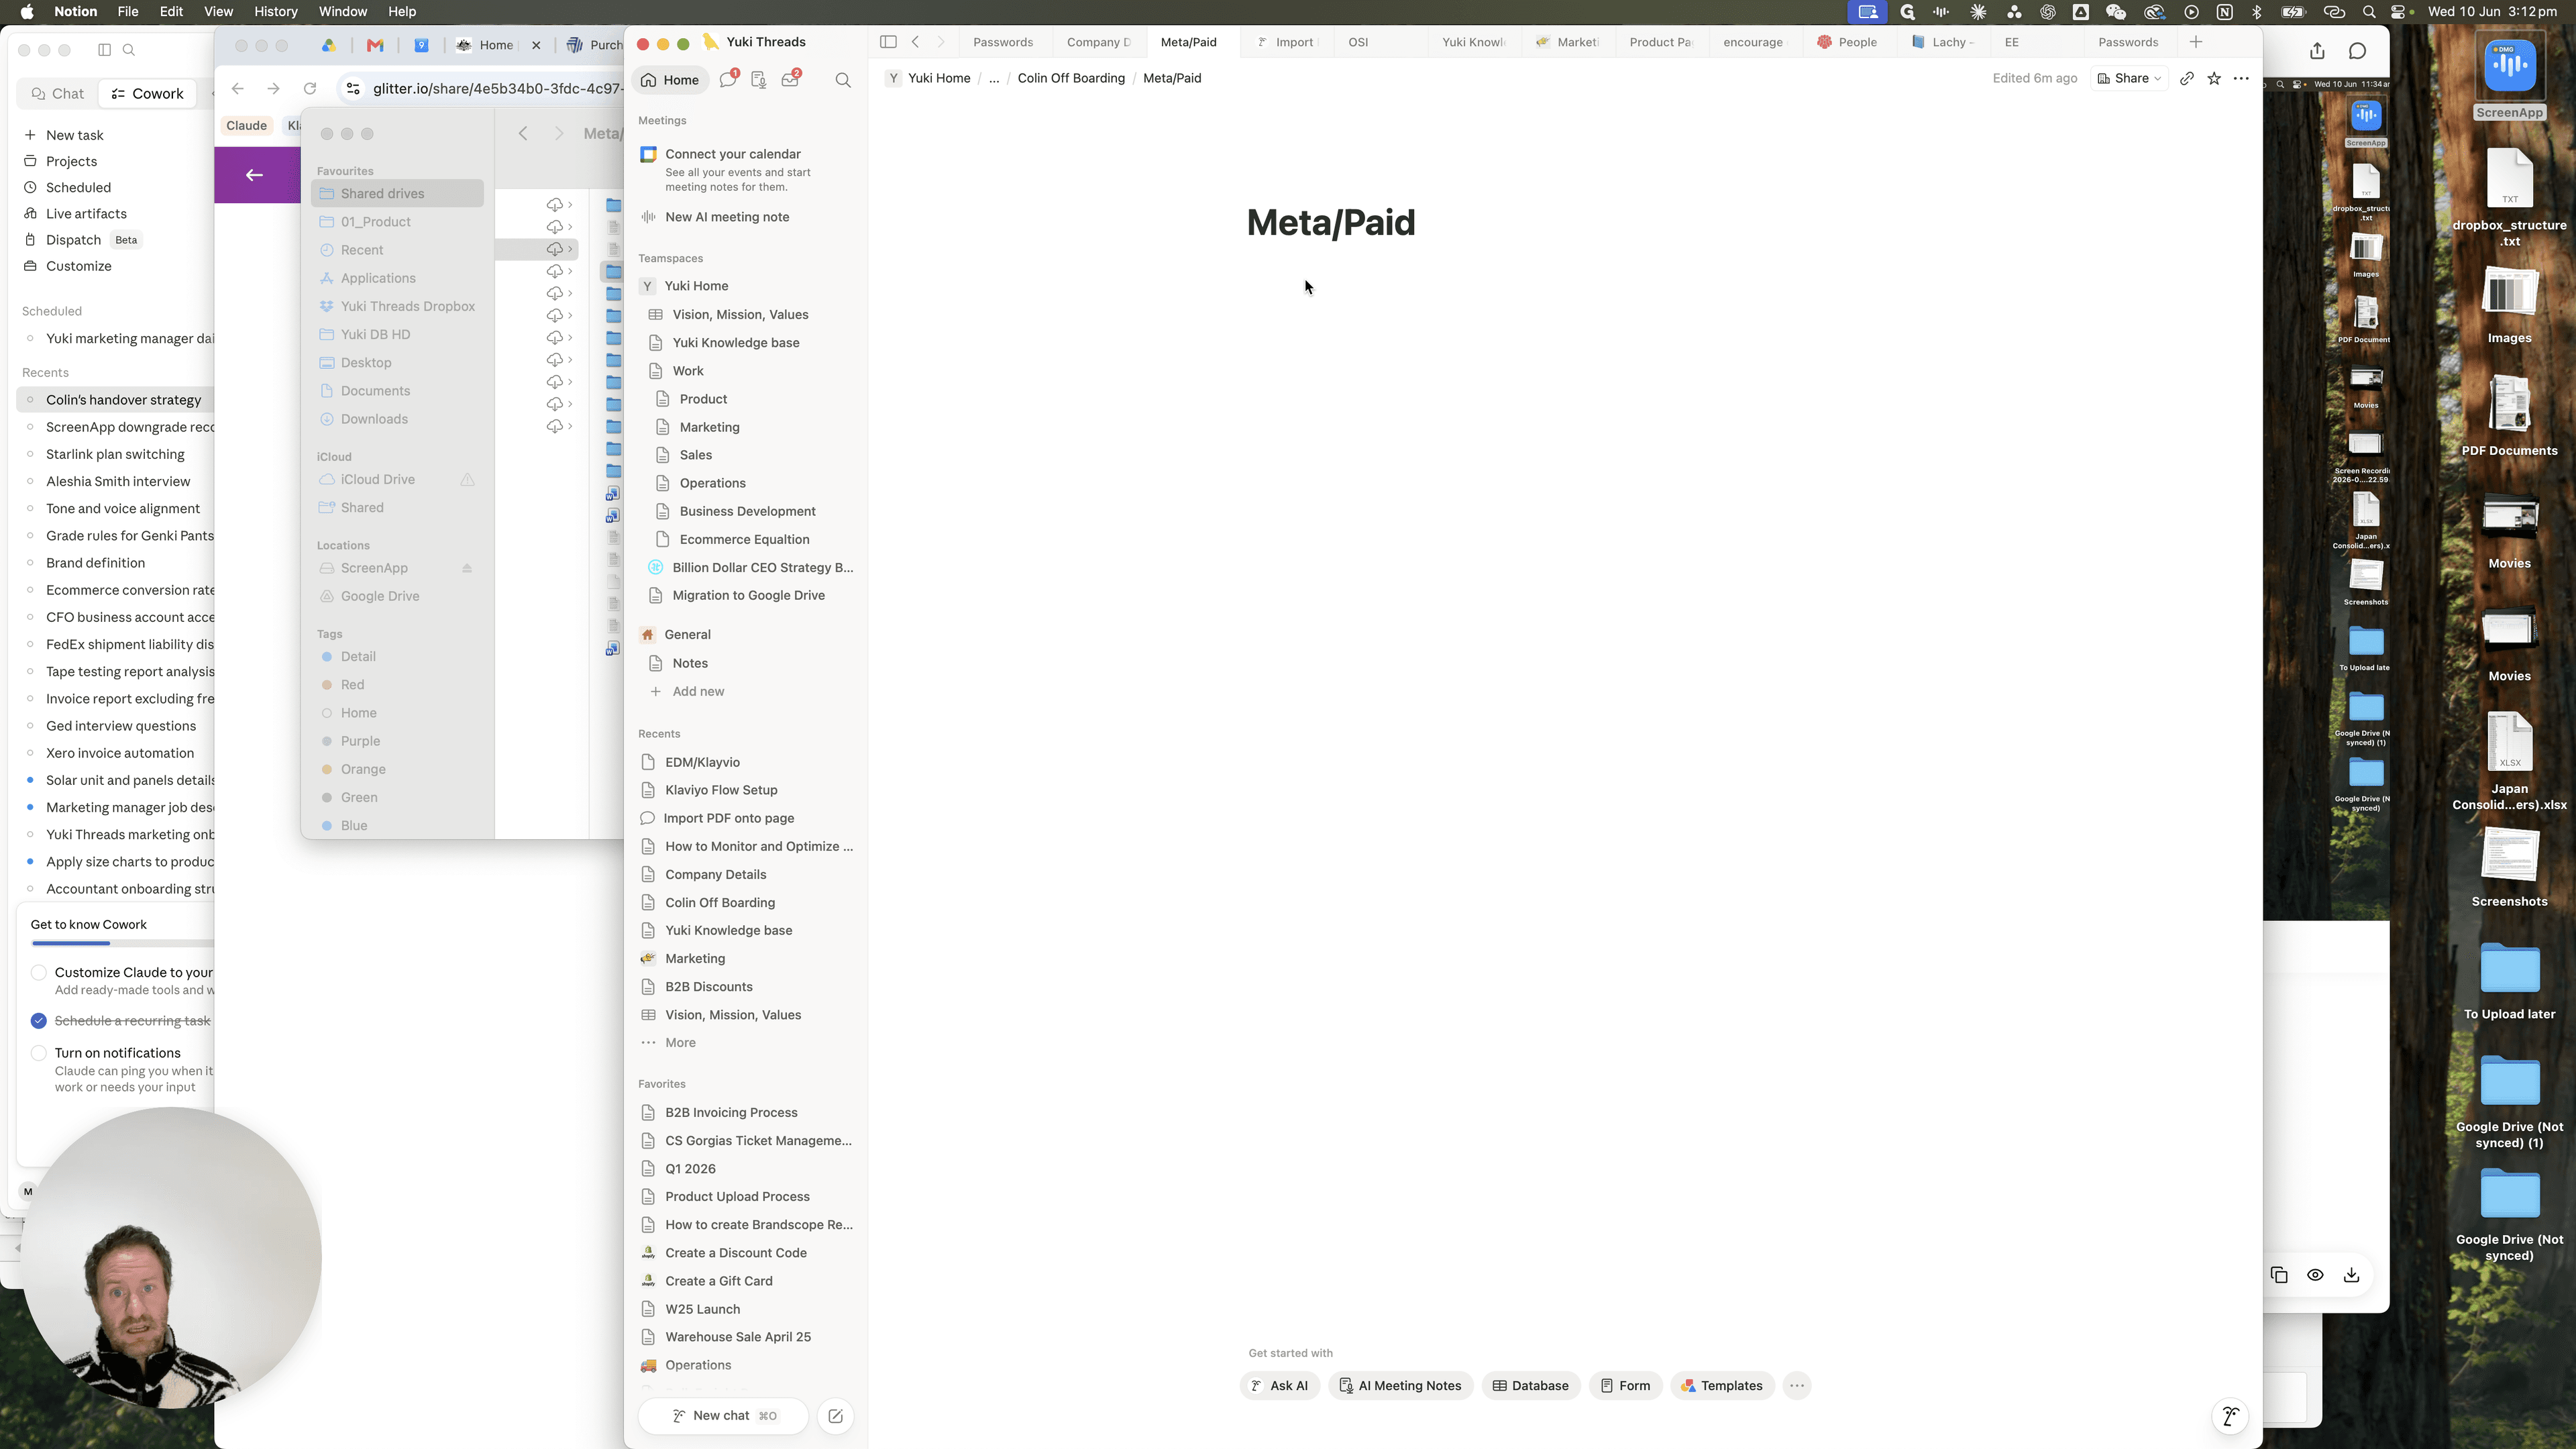Click the eye preview icon in right window

[2315, 1275]
